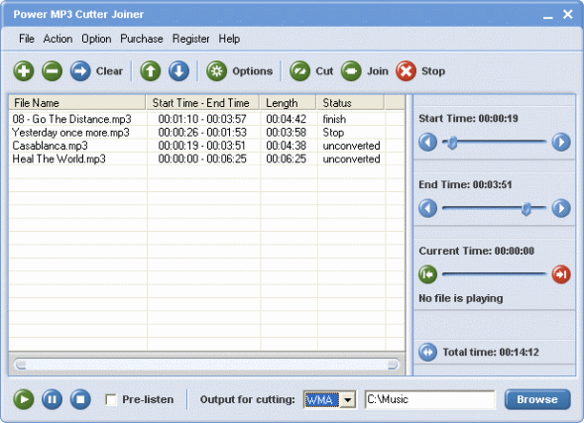Open the Register menu
The width and height of the screenshot is (584, 423).
point(190,39)
